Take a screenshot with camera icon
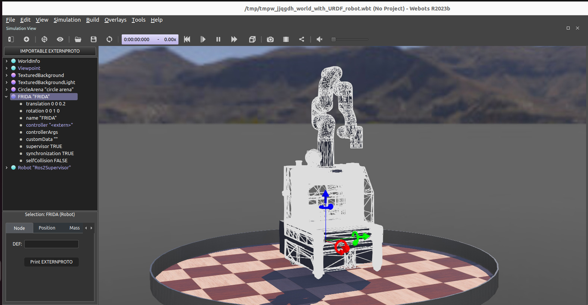The width and height of the screenshot is (588, 305). (x=270, y=39)
